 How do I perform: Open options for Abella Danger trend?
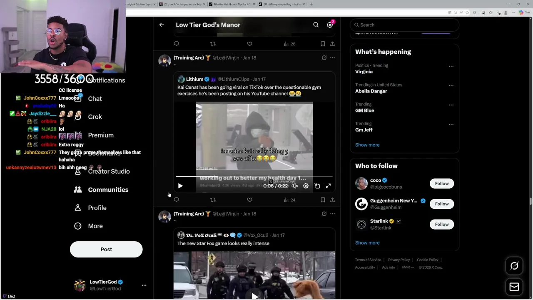pos(451,86)
